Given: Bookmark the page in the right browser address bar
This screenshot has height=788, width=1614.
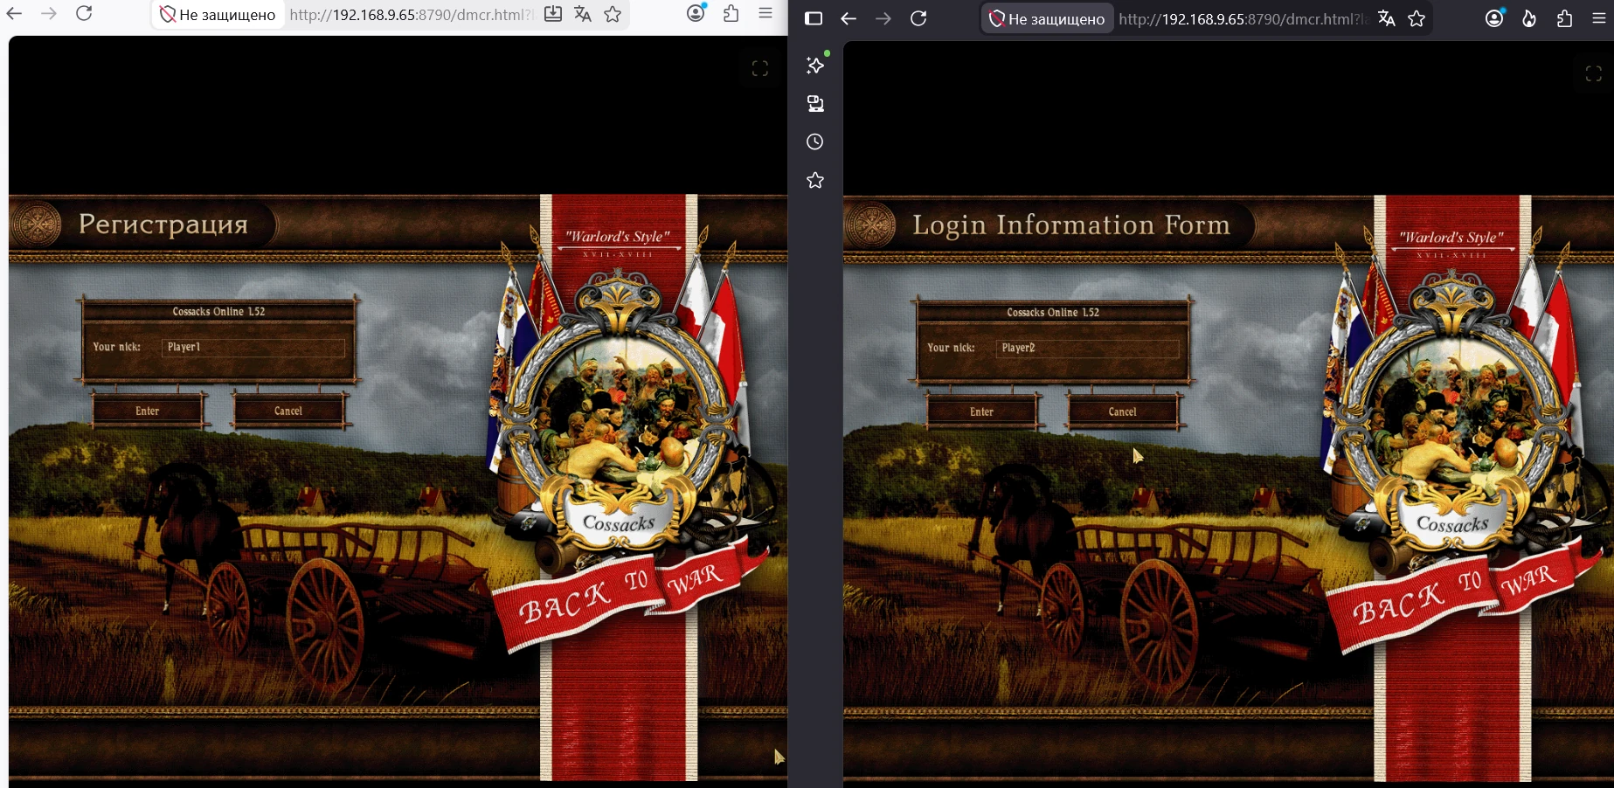Looking at the screenshot, I should (1417, 18).
